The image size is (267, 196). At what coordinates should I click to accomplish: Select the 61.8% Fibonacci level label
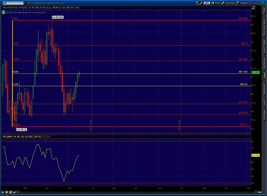15,84
